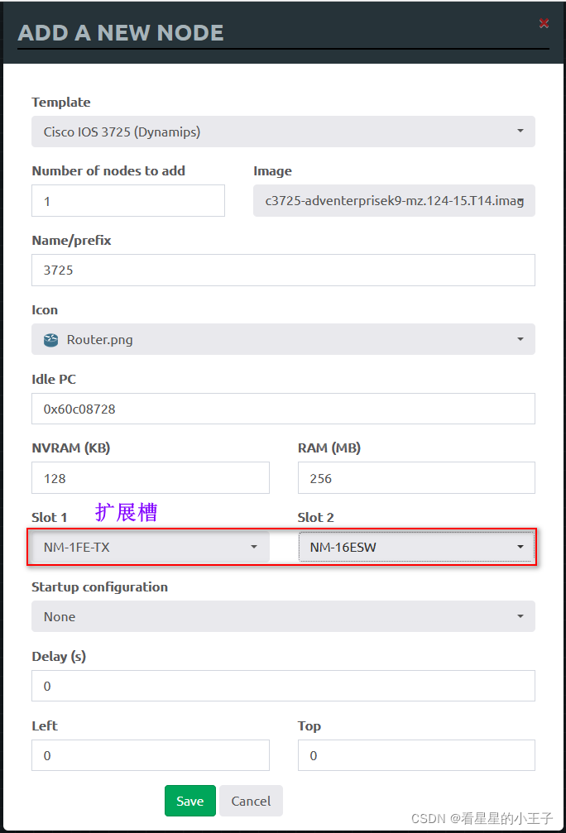Expand the Icon dropdown arrow
Screen dimensions: 566x833
click(520, 339)
